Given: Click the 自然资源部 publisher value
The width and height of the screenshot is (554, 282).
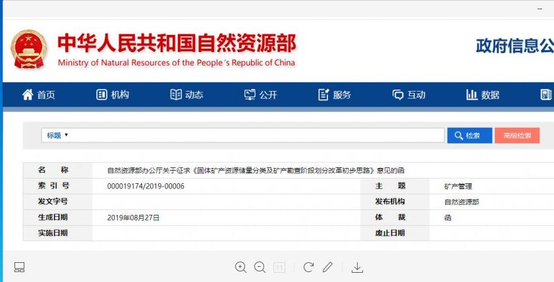Looking at the screenshot, I should coord(462,202).
